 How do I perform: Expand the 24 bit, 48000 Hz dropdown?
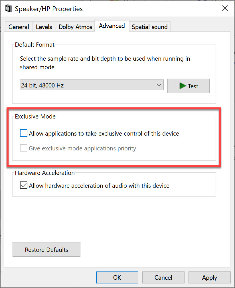pos(92,85)
